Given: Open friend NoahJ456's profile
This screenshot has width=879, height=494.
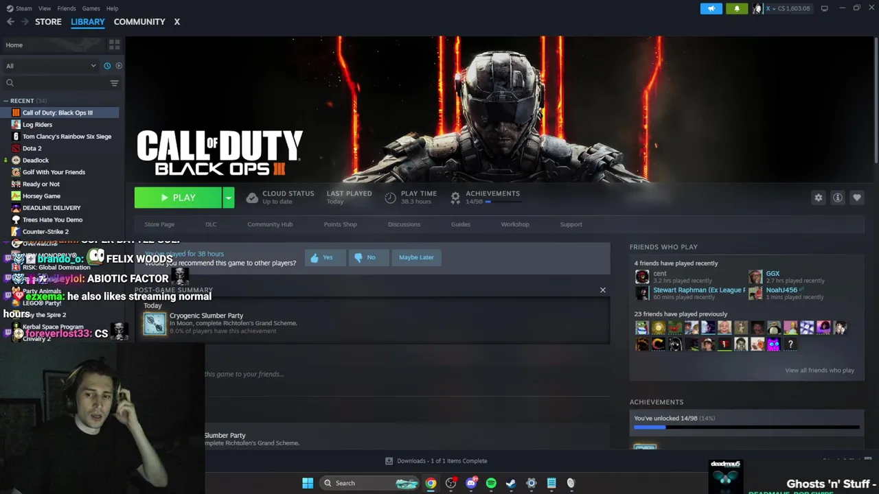Looking at the screenshot, I should [781, 290].
